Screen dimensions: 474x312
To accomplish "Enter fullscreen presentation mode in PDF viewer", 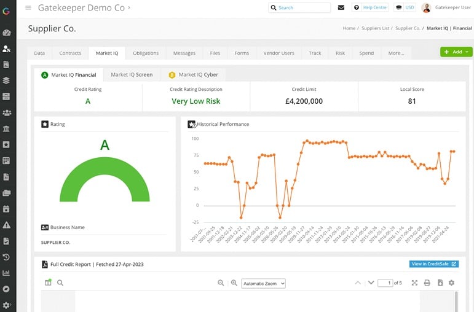I will (x=414, y=283).
